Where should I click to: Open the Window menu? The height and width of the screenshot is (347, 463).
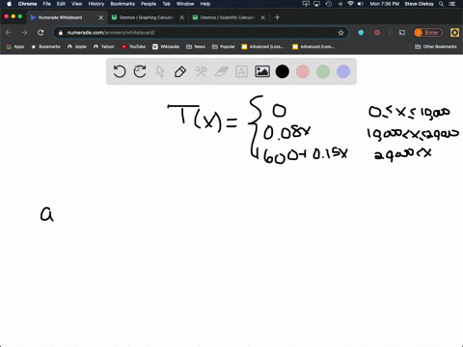point(185,4)
